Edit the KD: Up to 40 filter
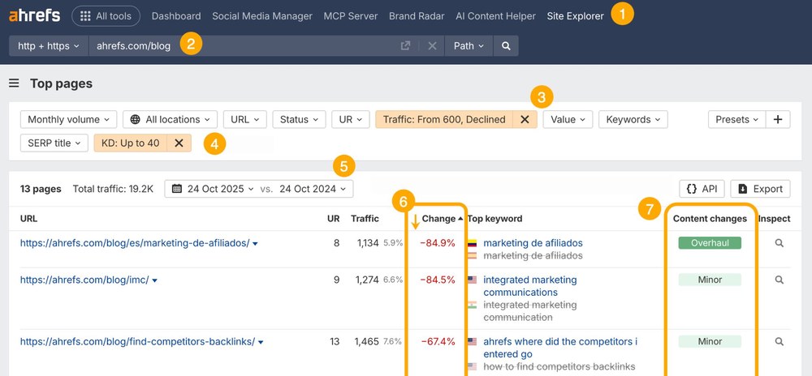 click(x=131, y=143)
